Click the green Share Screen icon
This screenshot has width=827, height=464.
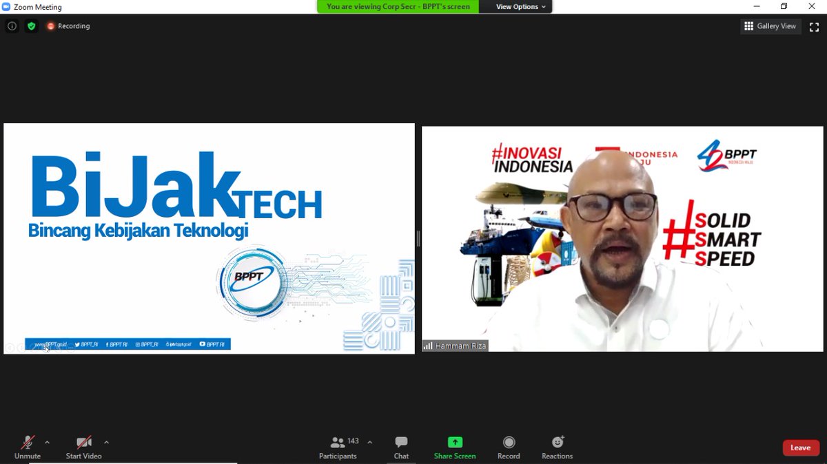(x=455, y=442)
